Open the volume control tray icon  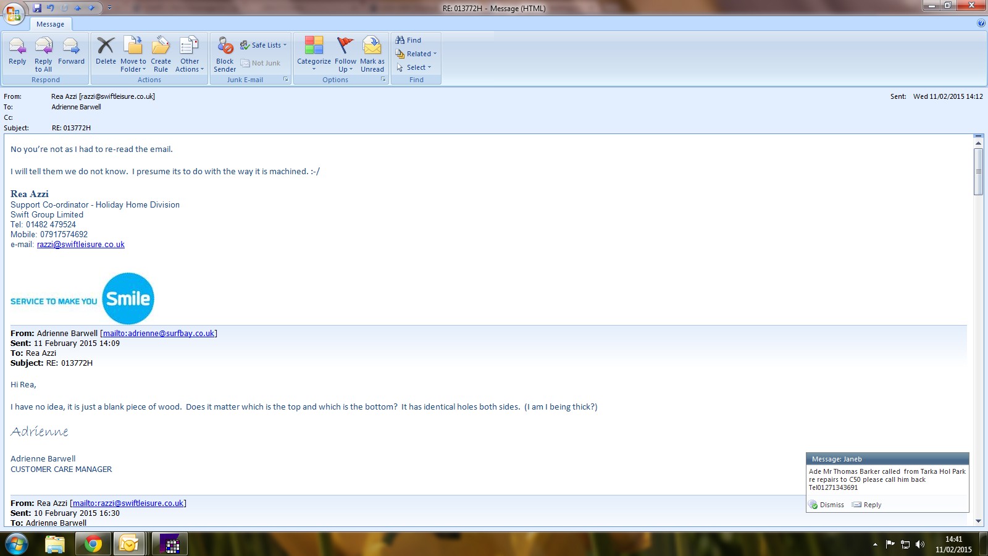920,544
